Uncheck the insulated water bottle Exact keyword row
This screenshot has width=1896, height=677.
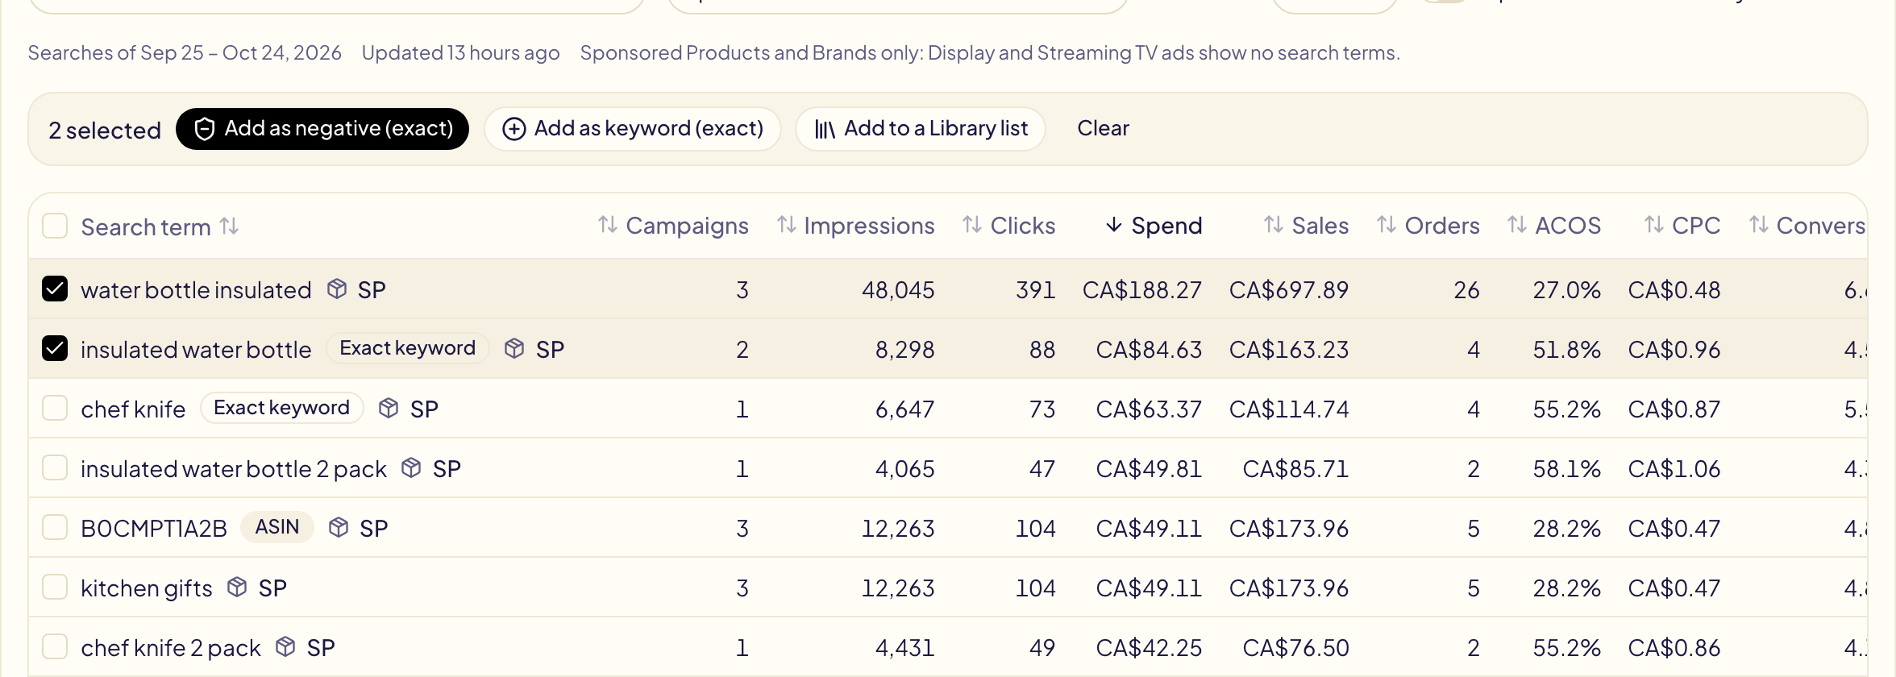(55, 348)
